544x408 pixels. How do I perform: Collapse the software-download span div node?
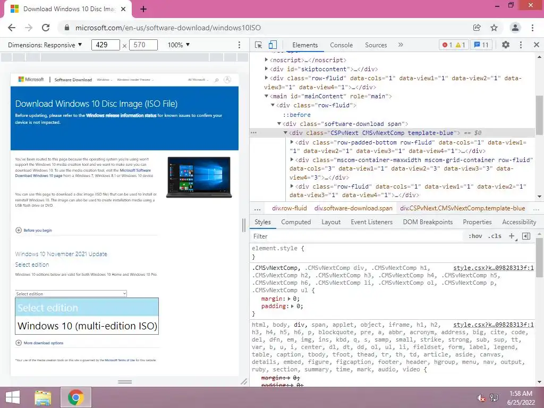(279, 123)
